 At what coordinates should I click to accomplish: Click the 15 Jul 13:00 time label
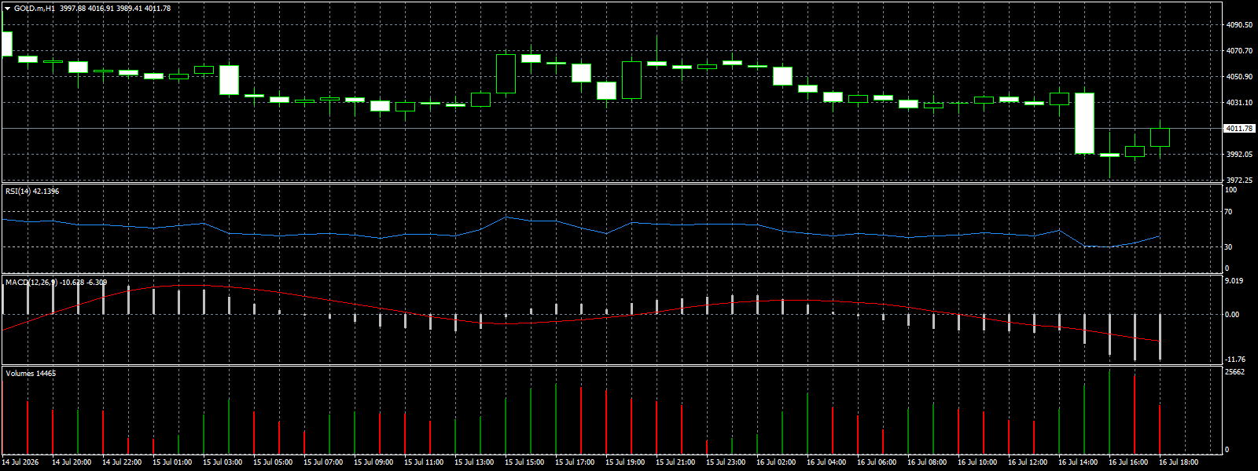[x=474, y=462]
